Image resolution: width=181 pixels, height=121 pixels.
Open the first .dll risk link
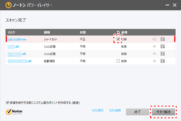[13, 47]
